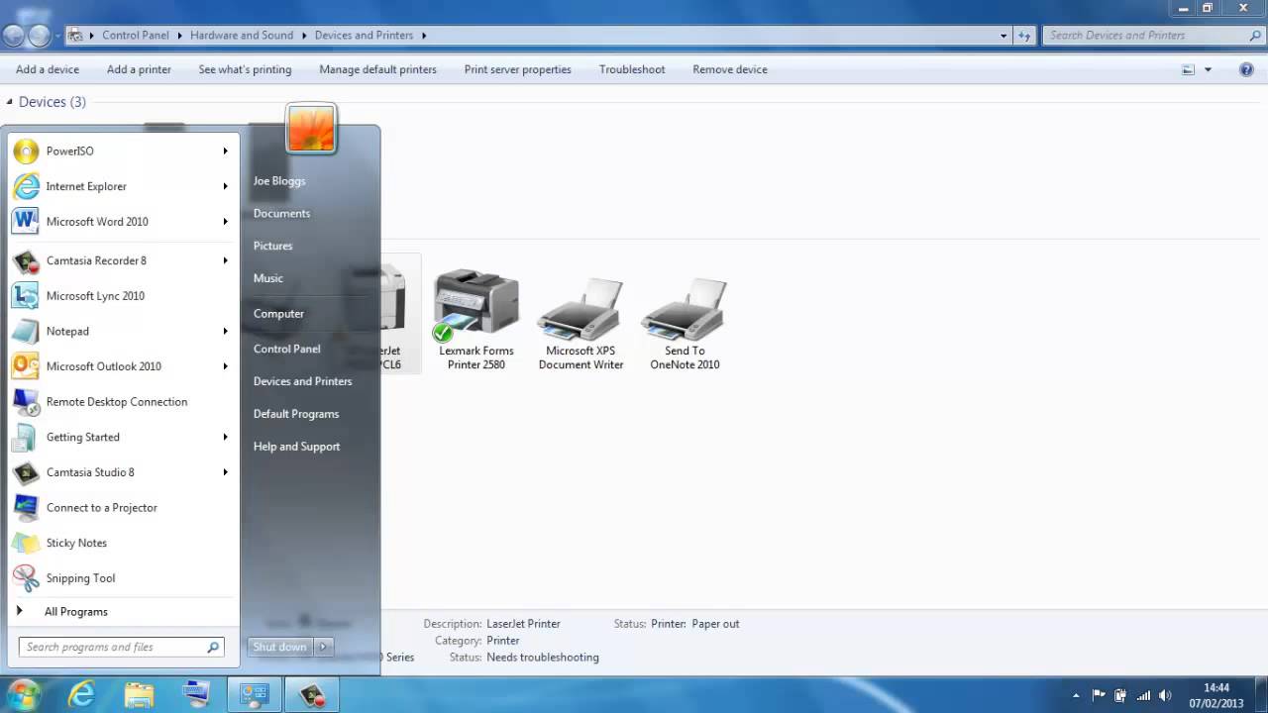
Task: Click the Shut down button
Action: 280,648
